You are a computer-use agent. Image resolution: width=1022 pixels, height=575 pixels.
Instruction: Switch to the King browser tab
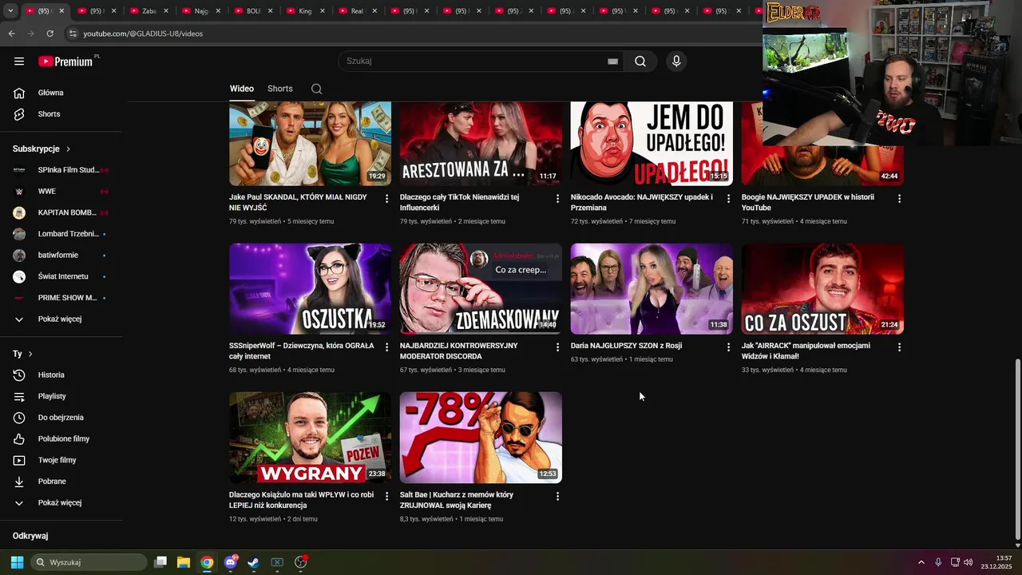pyautogui.click(x=304, y=11)
